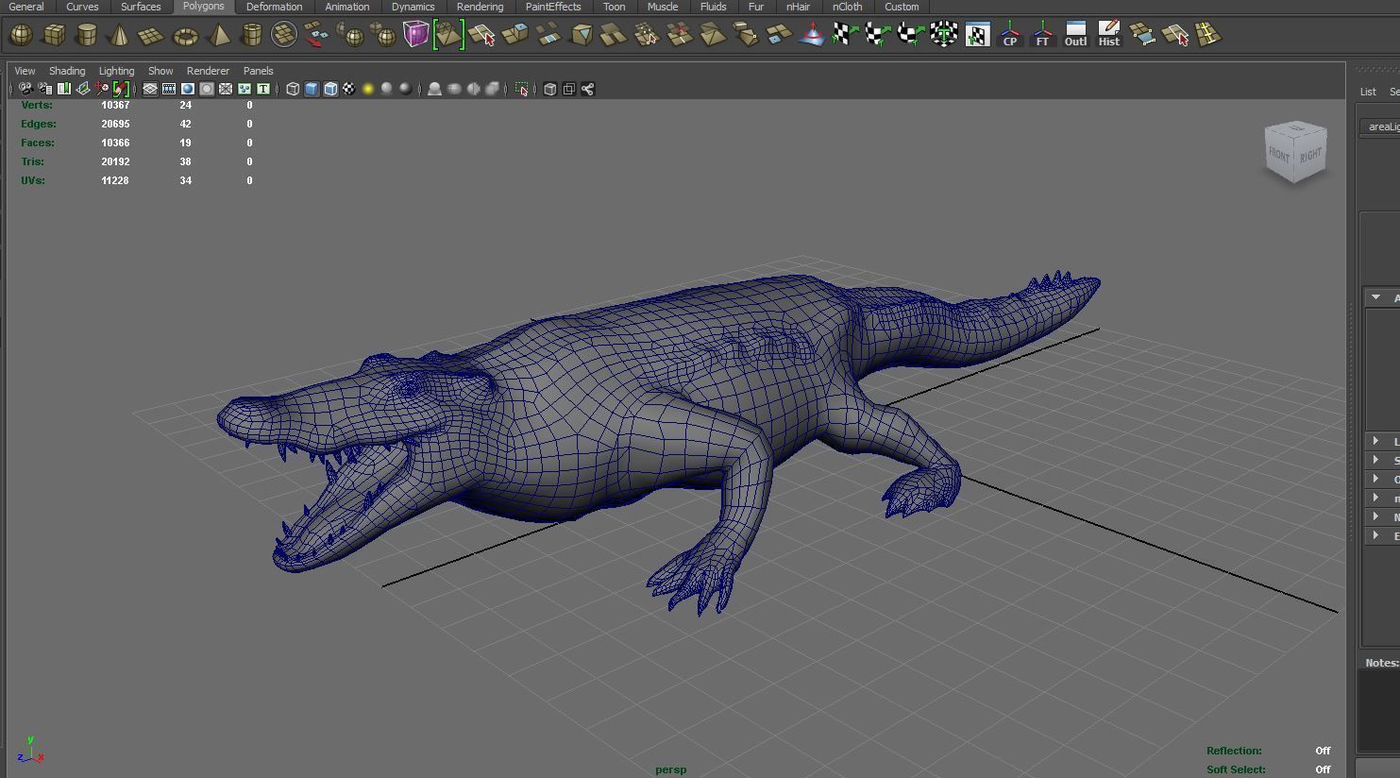Switch to the Surfaces shelf tab
The width and height of the screenshot is (1400, 778).
click(141, 7)
